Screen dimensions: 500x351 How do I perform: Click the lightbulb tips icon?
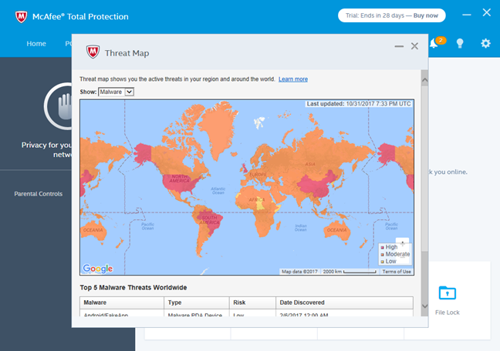click(460, 43)
